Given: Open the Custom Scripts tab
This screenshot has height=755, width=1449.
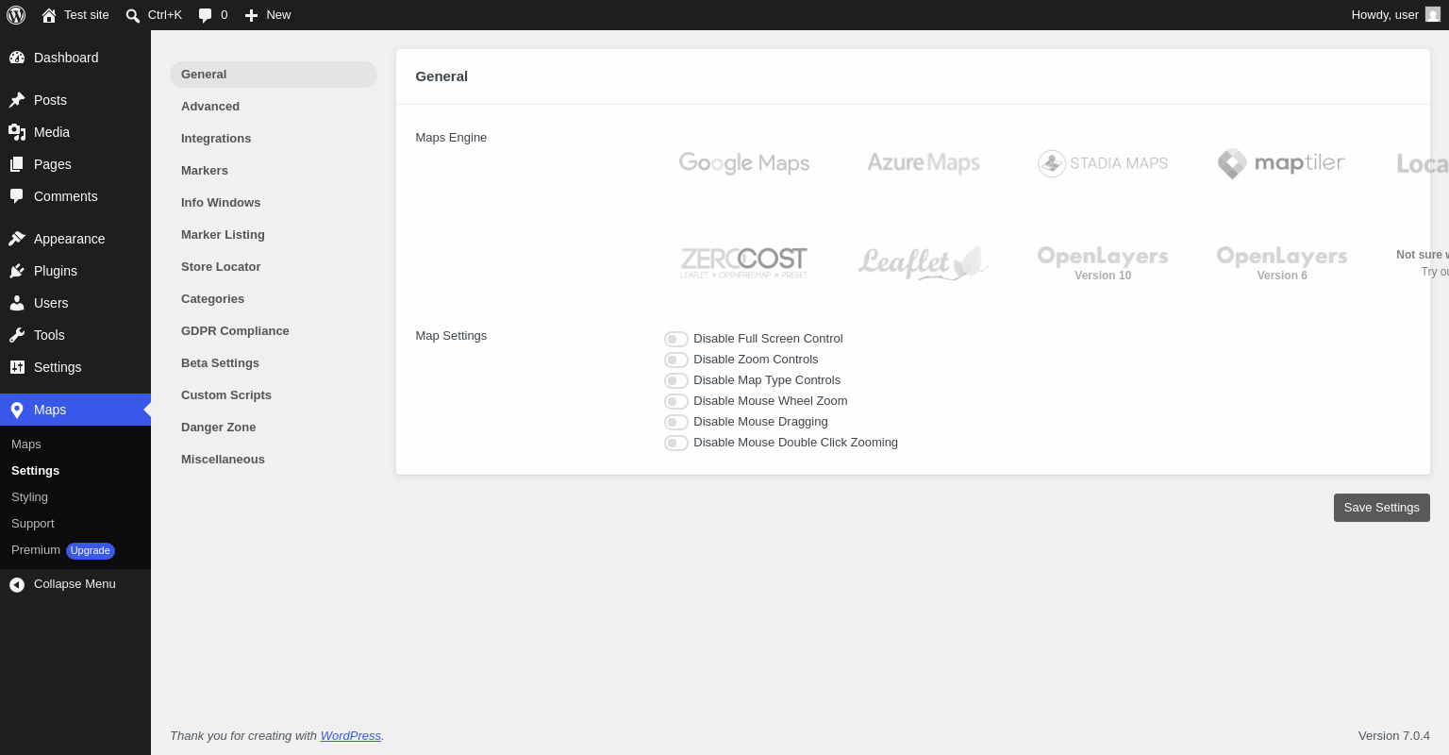Looking at the screenshot, I should pyautogui.click(x=274, y=395).
